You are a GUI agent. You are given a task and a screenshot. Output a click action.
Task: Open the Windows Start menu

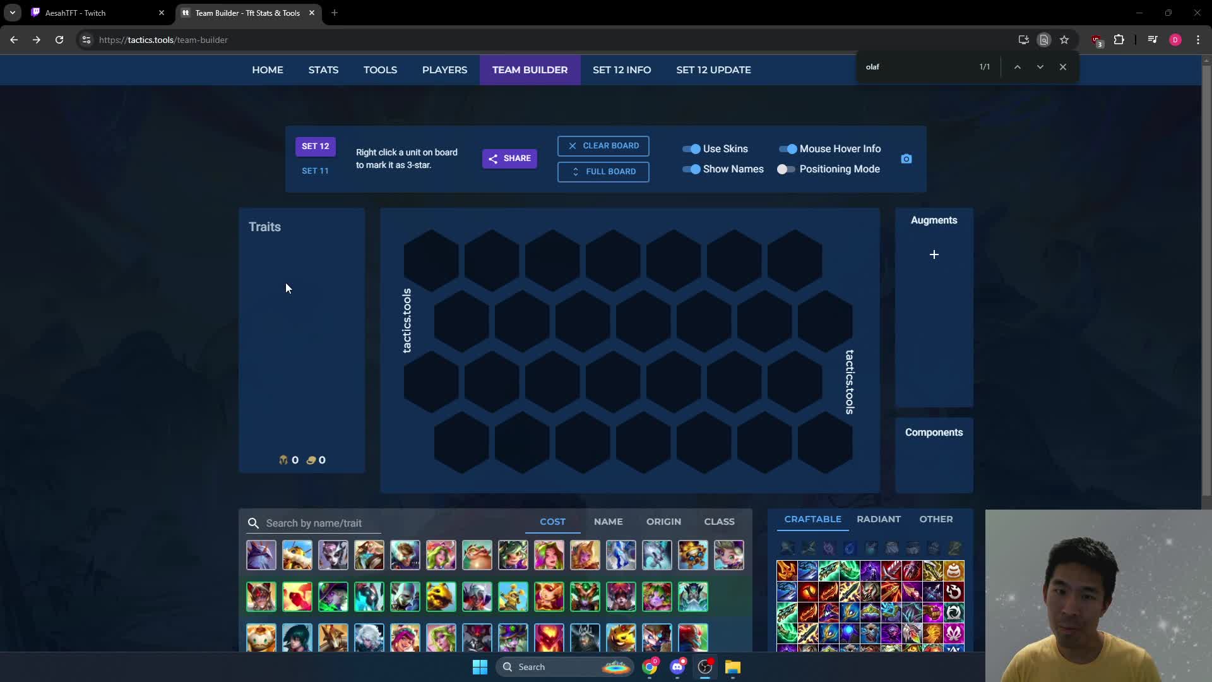(x=480, y=667)
